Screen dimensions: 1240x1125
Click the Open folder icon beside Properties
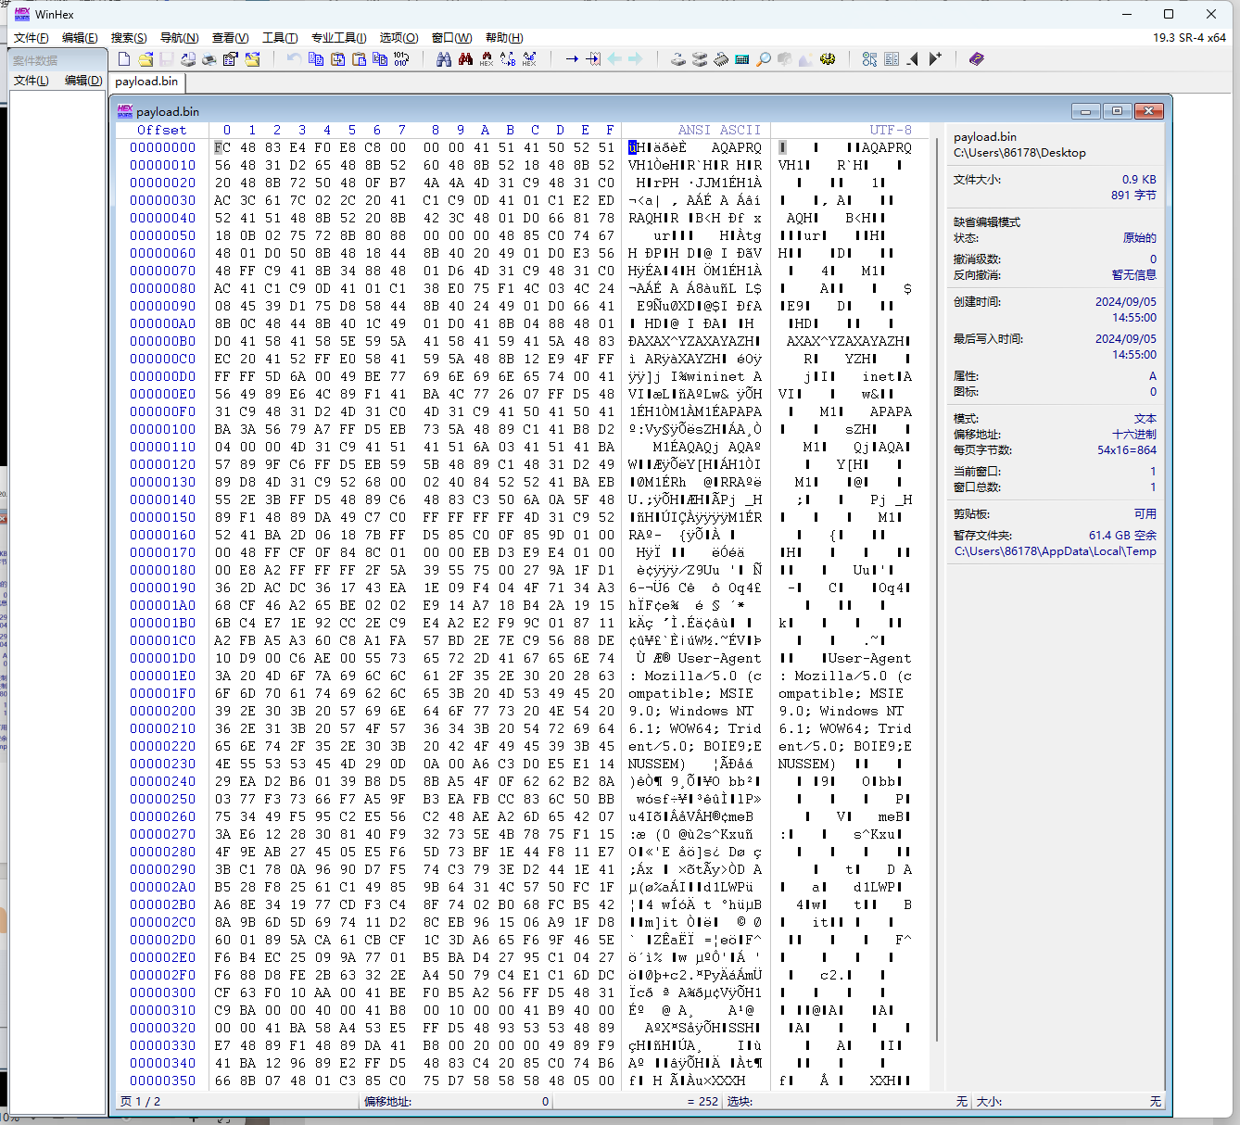tap(252, 58)
